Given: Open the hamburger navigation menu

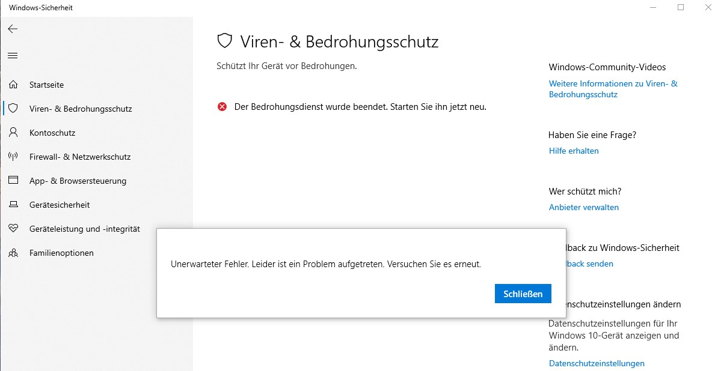Looking at the screenshot, I should [x=13, y=56].
